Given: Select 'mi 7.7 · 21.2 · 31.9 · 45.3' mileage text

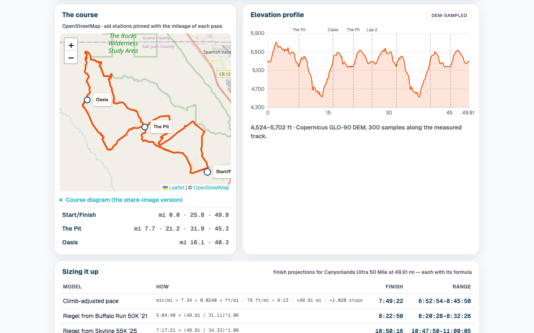Looking at the screenshot, I should (x=181, y=229).
